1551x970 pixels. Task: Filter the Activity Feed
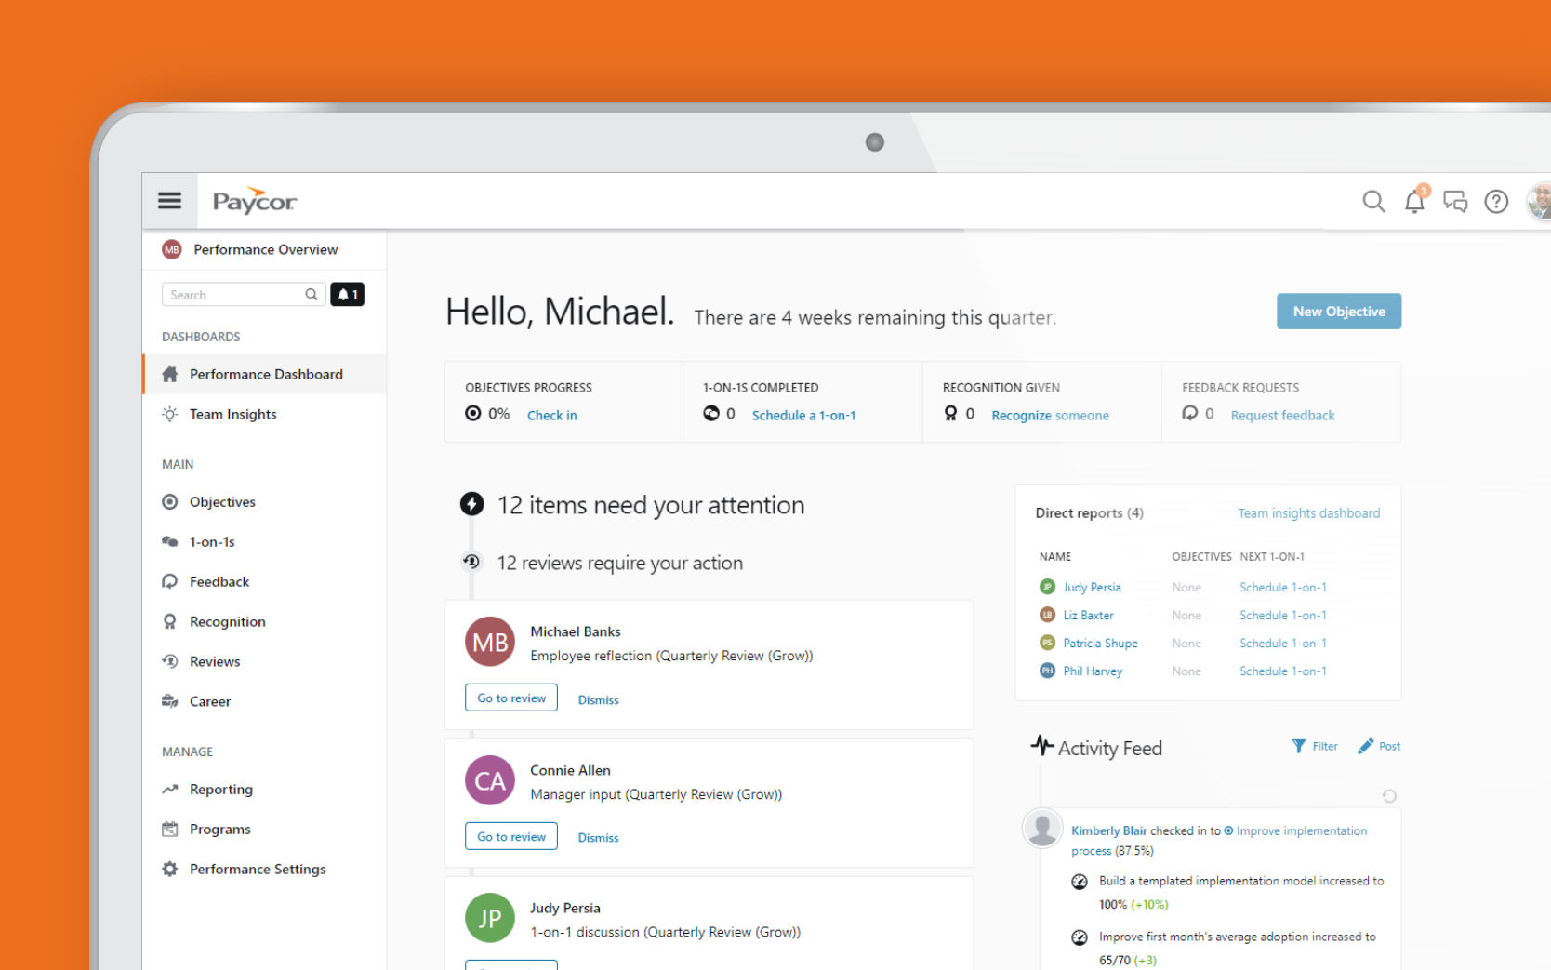1315,746
